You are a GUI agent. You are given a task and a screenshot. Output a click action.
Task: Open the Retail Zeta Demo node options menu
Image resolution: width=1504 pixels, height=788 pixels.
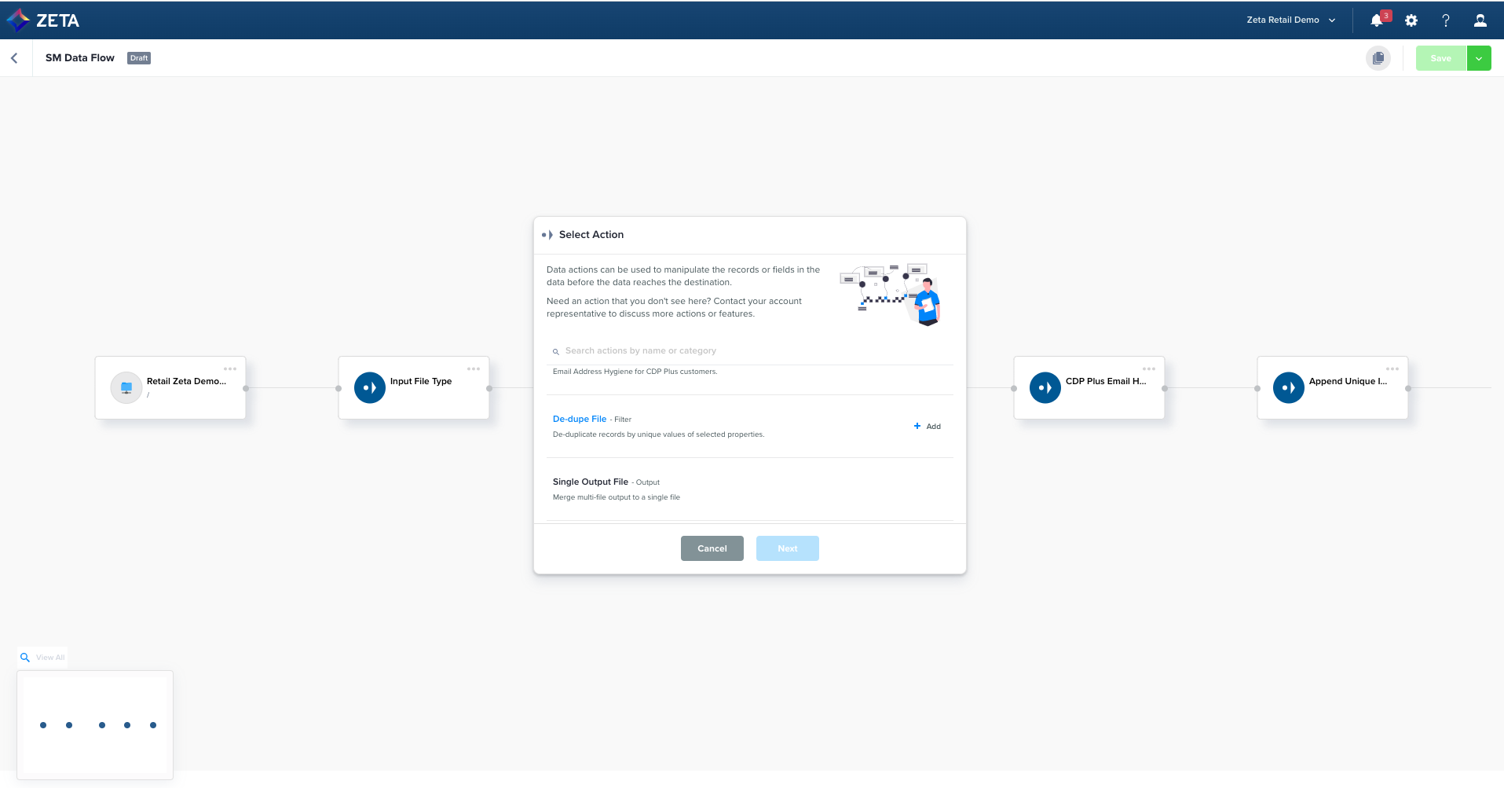click(x=230, y=368)
